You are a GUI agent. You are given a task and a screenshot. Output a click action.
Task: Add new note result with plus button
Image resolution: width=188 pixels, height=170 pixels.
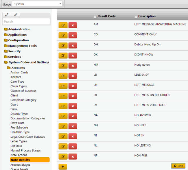tap(63, 167)
